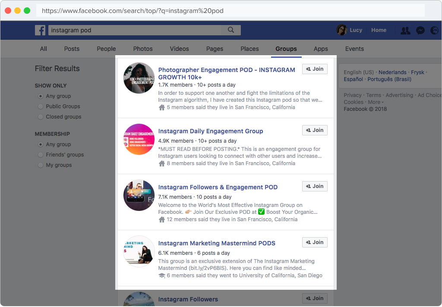Switch to the Places tab
Image resolution: width=442 pixels, height=307 pixels.
pos(249,49)
